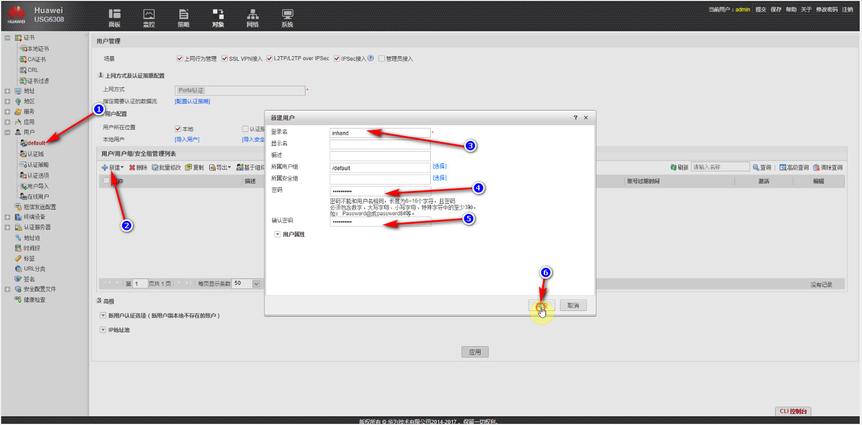Open the 面板 dashboard icon in top navigation

[115, 14]
